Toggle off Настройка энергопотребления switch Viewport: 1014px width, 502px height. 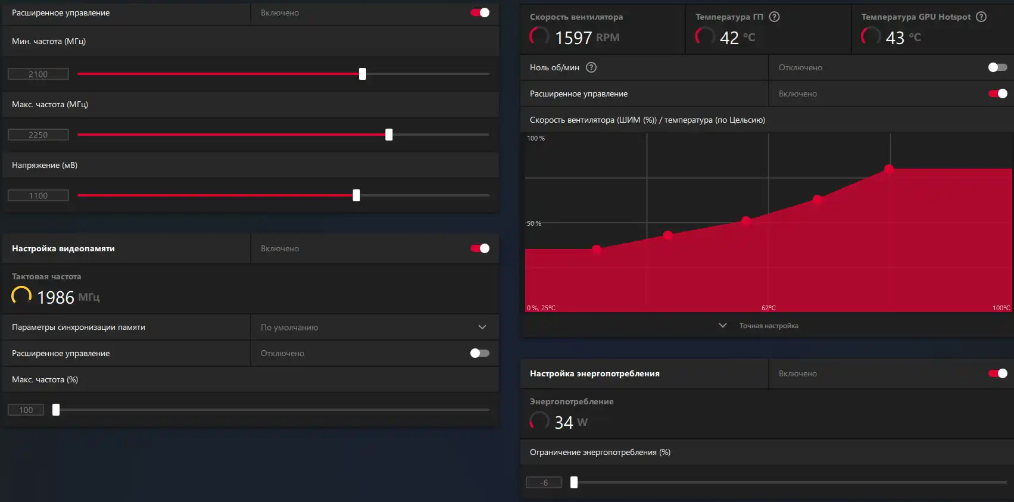point(997,373)
